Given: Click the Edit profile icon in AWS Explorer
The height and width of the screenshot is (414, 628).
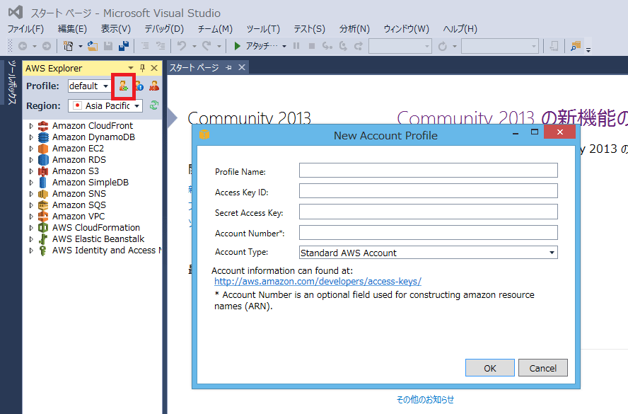Looking at the screenshot, I should [x=139, y=86].
